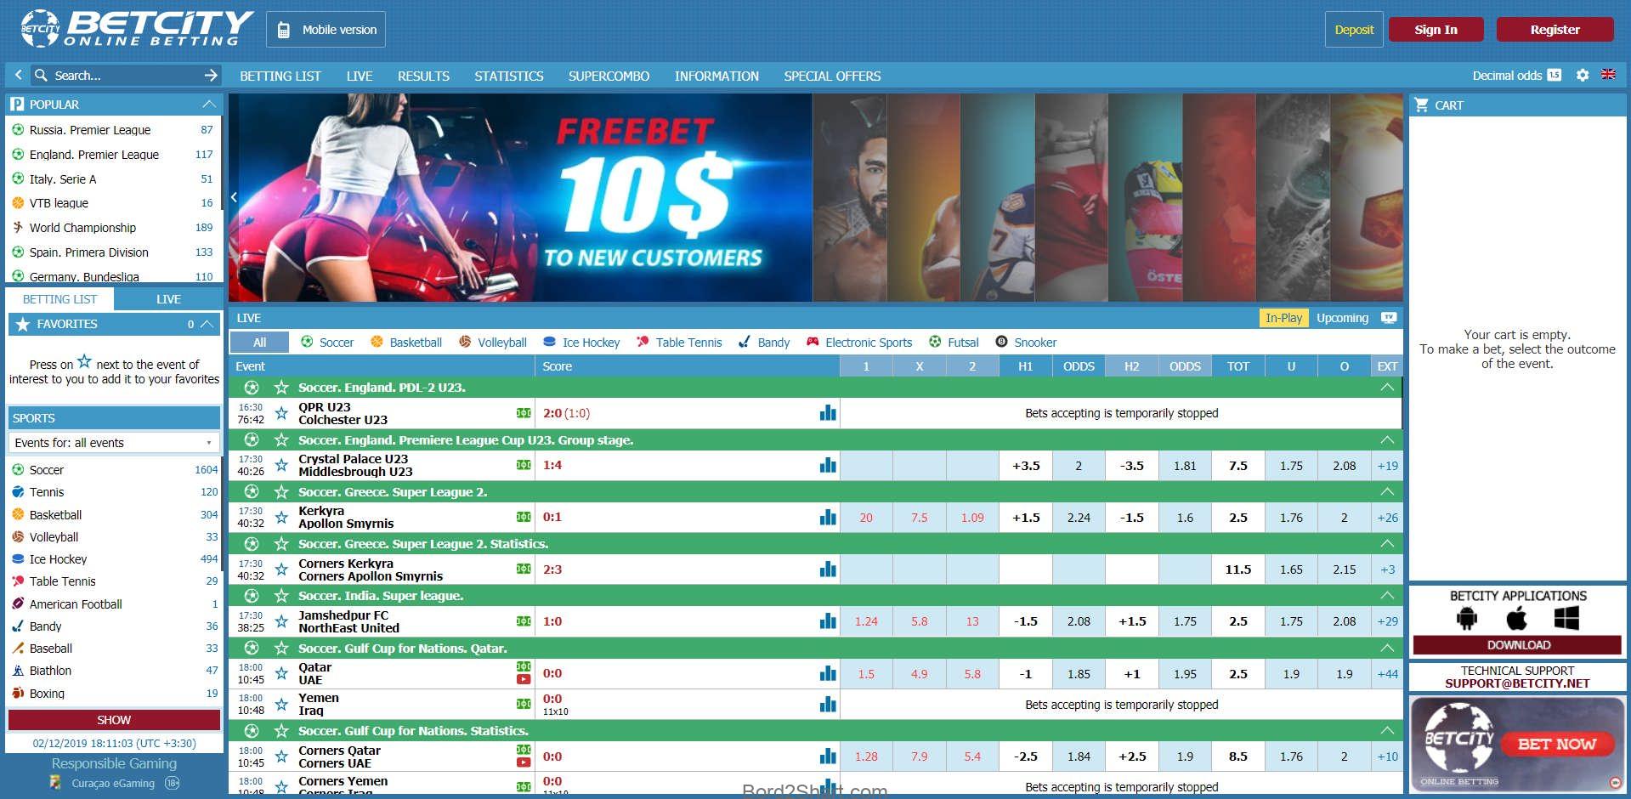This screenshot has height=799, width=1631.
Task: Open the RESULTS menu
Action: (x=423, y=76)
